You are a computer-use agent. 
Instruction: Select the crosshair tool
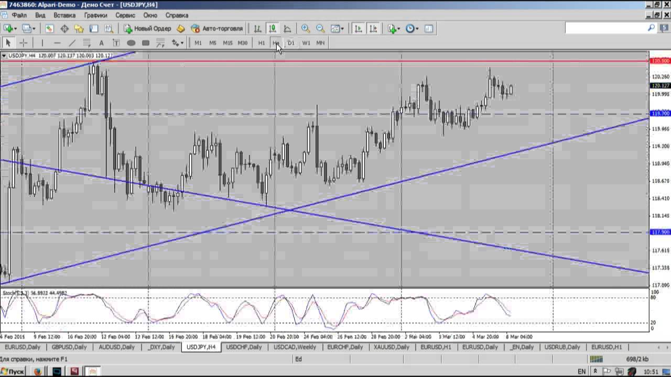(23, 43)
